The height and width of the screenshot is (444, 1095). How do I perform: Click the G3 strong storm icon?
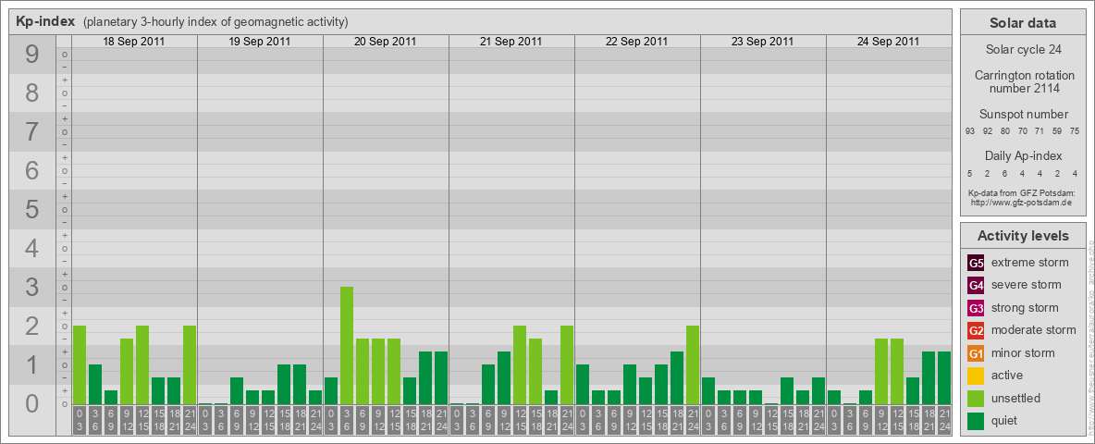(x=977, y=308)
